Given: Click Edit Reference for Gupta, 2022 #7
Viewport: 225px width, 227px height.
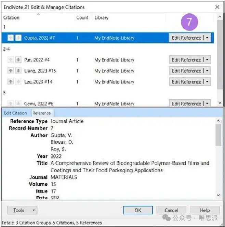Looking at the screenshot, I should 186,38.
